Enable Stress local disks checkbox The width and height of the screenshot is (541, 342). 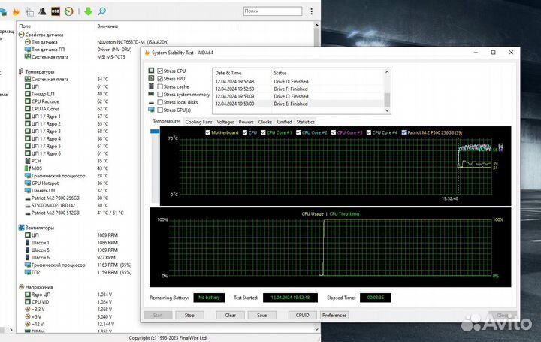(x=160, y=102)
